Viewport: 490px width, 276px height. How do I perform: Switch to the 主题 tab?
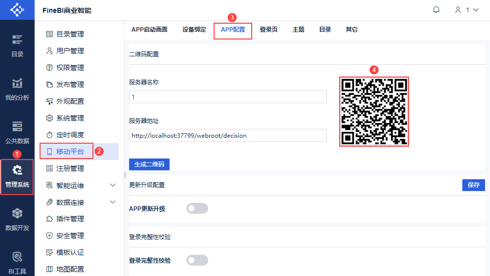click(299, 30)
